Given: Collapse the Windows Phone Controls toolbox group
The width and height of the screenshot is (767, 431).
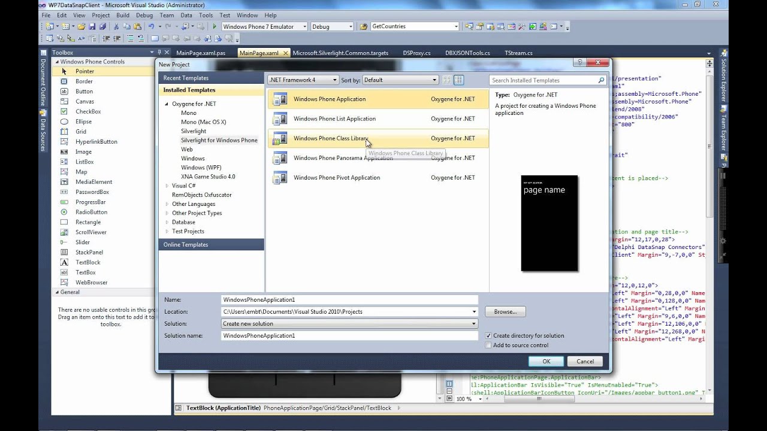Looking at the screenshot, I should (58, 62).
